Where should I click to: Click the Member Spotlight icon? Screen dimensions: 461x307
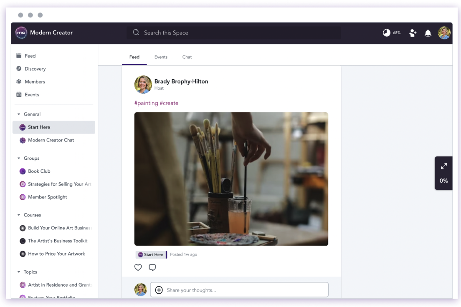(23, 197)
